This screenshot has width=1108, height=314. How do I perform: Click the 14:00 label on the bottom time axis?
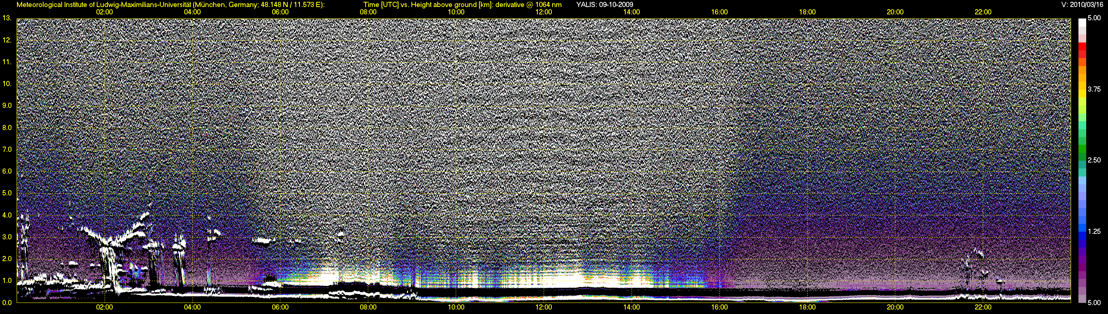(632, 307)
